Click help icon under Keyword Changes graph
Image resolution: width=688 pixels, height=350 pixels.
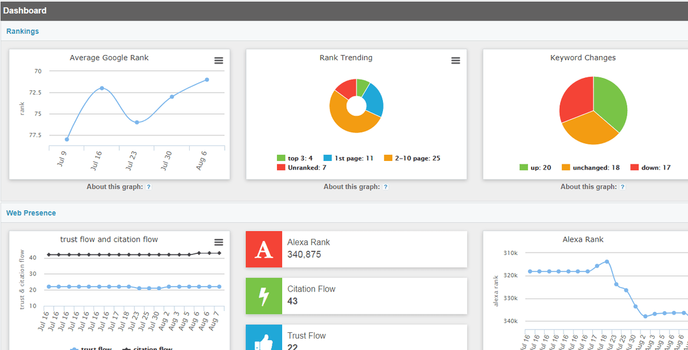click(x=622, y=187)
